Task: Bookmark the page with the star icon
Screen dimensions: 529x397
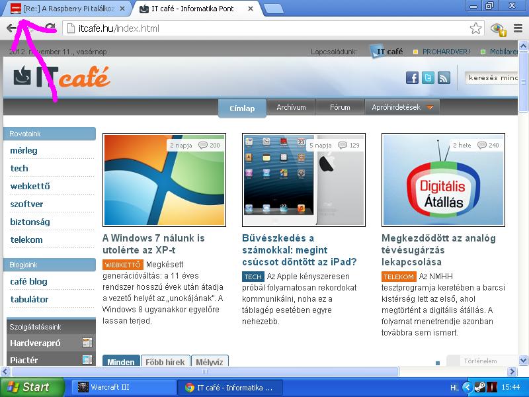Action: click(x=475, y=28)
